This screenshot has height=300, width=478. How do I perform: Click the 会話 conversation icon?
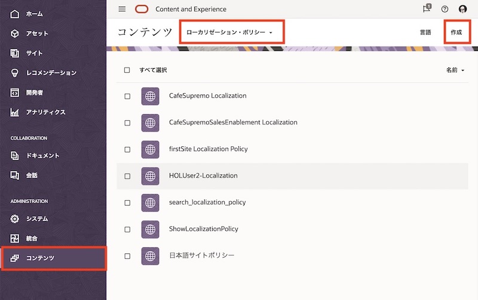pos(14,175)
